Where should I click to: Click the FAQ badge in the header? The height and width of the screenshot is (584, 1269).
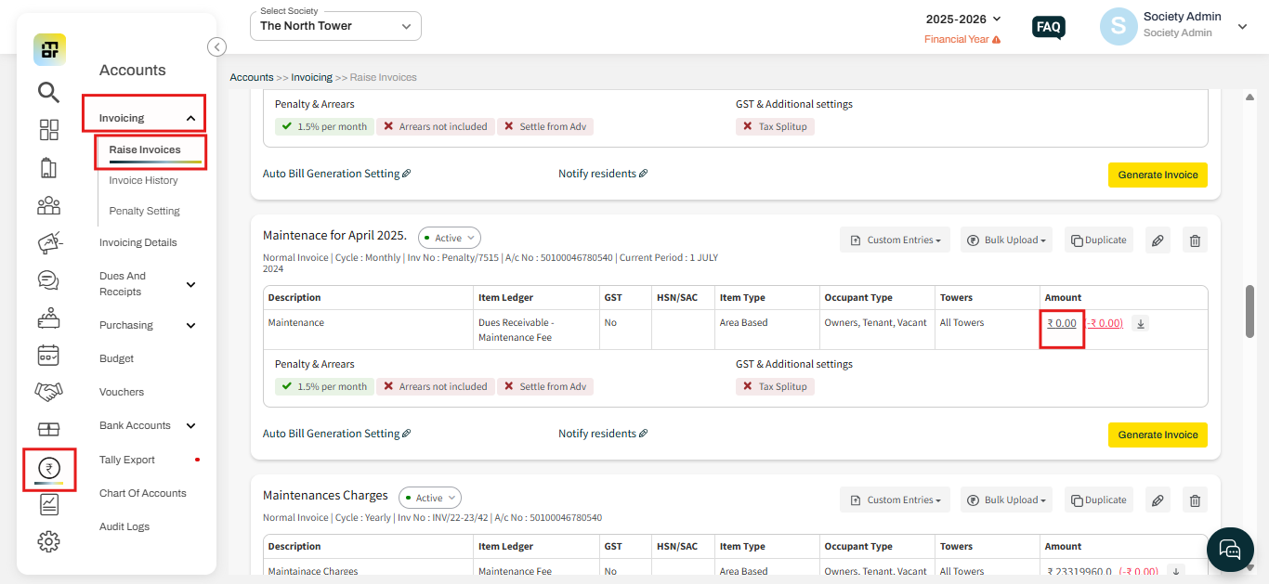1048,27
